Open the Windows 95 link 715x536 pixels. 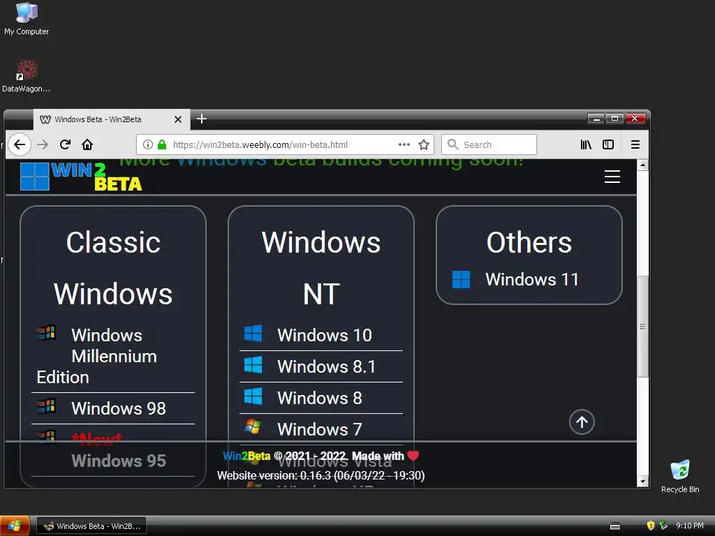pos(119,461)
